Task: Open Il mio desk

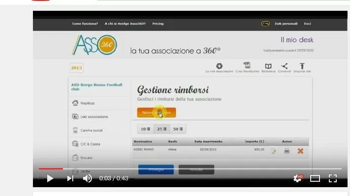Action: pyautogui.click(x=297, y=40)
